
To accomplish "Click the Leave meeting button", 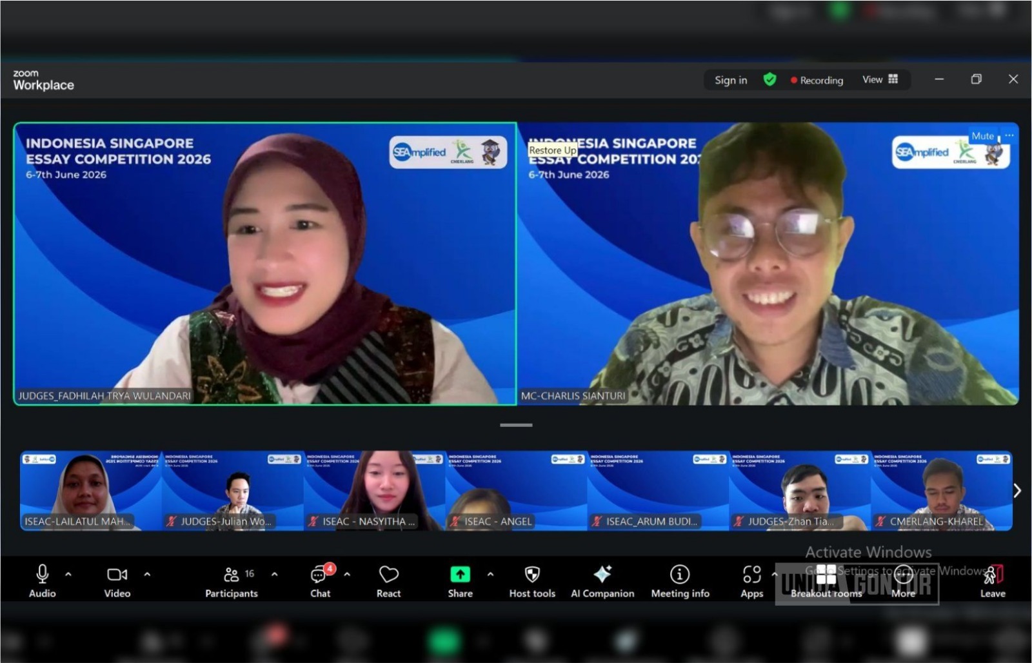I will click(x=993, y=581).
